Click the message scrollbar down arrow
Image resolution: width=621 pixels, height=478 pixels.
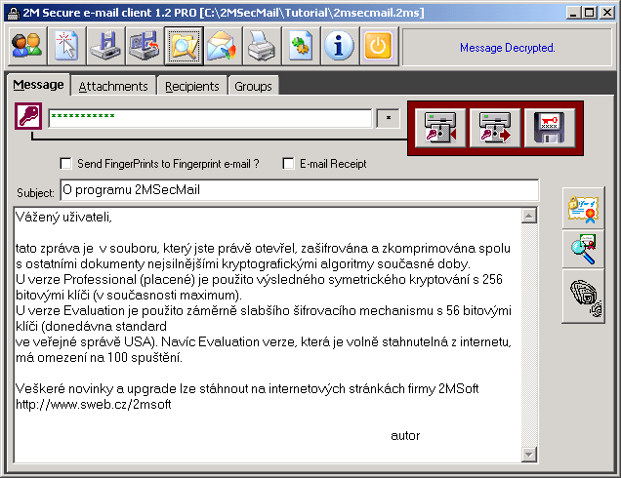coord(529,455)
